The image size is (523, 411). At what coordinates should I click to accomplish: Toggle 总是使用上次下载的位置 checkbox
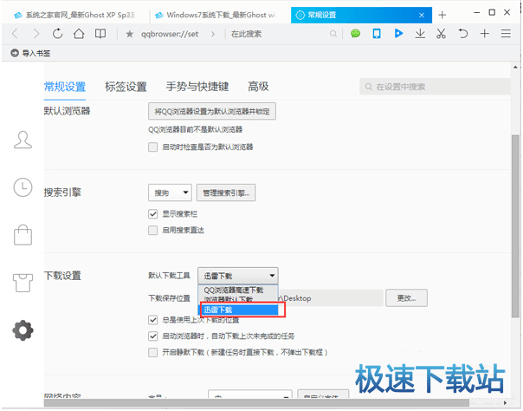[152, 320]
